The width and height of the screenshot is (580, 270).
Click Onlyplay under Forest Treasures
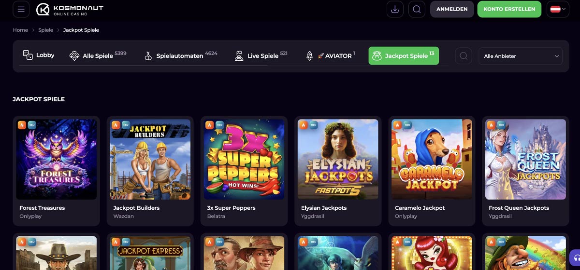point(30,216)
